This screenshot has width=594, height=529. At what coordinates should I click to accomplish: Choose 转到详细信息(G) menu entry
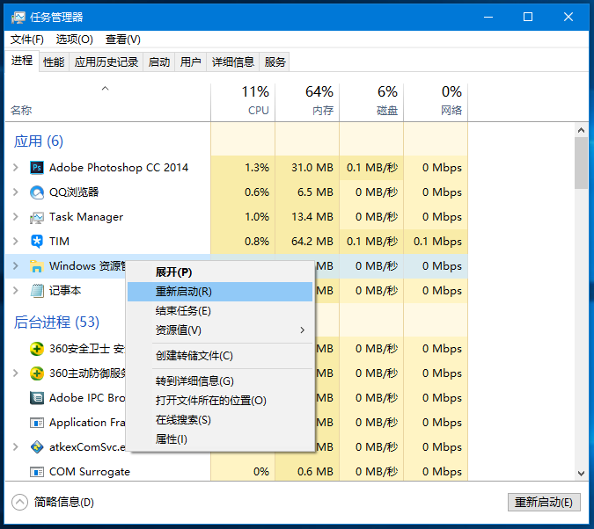[220, 381]
